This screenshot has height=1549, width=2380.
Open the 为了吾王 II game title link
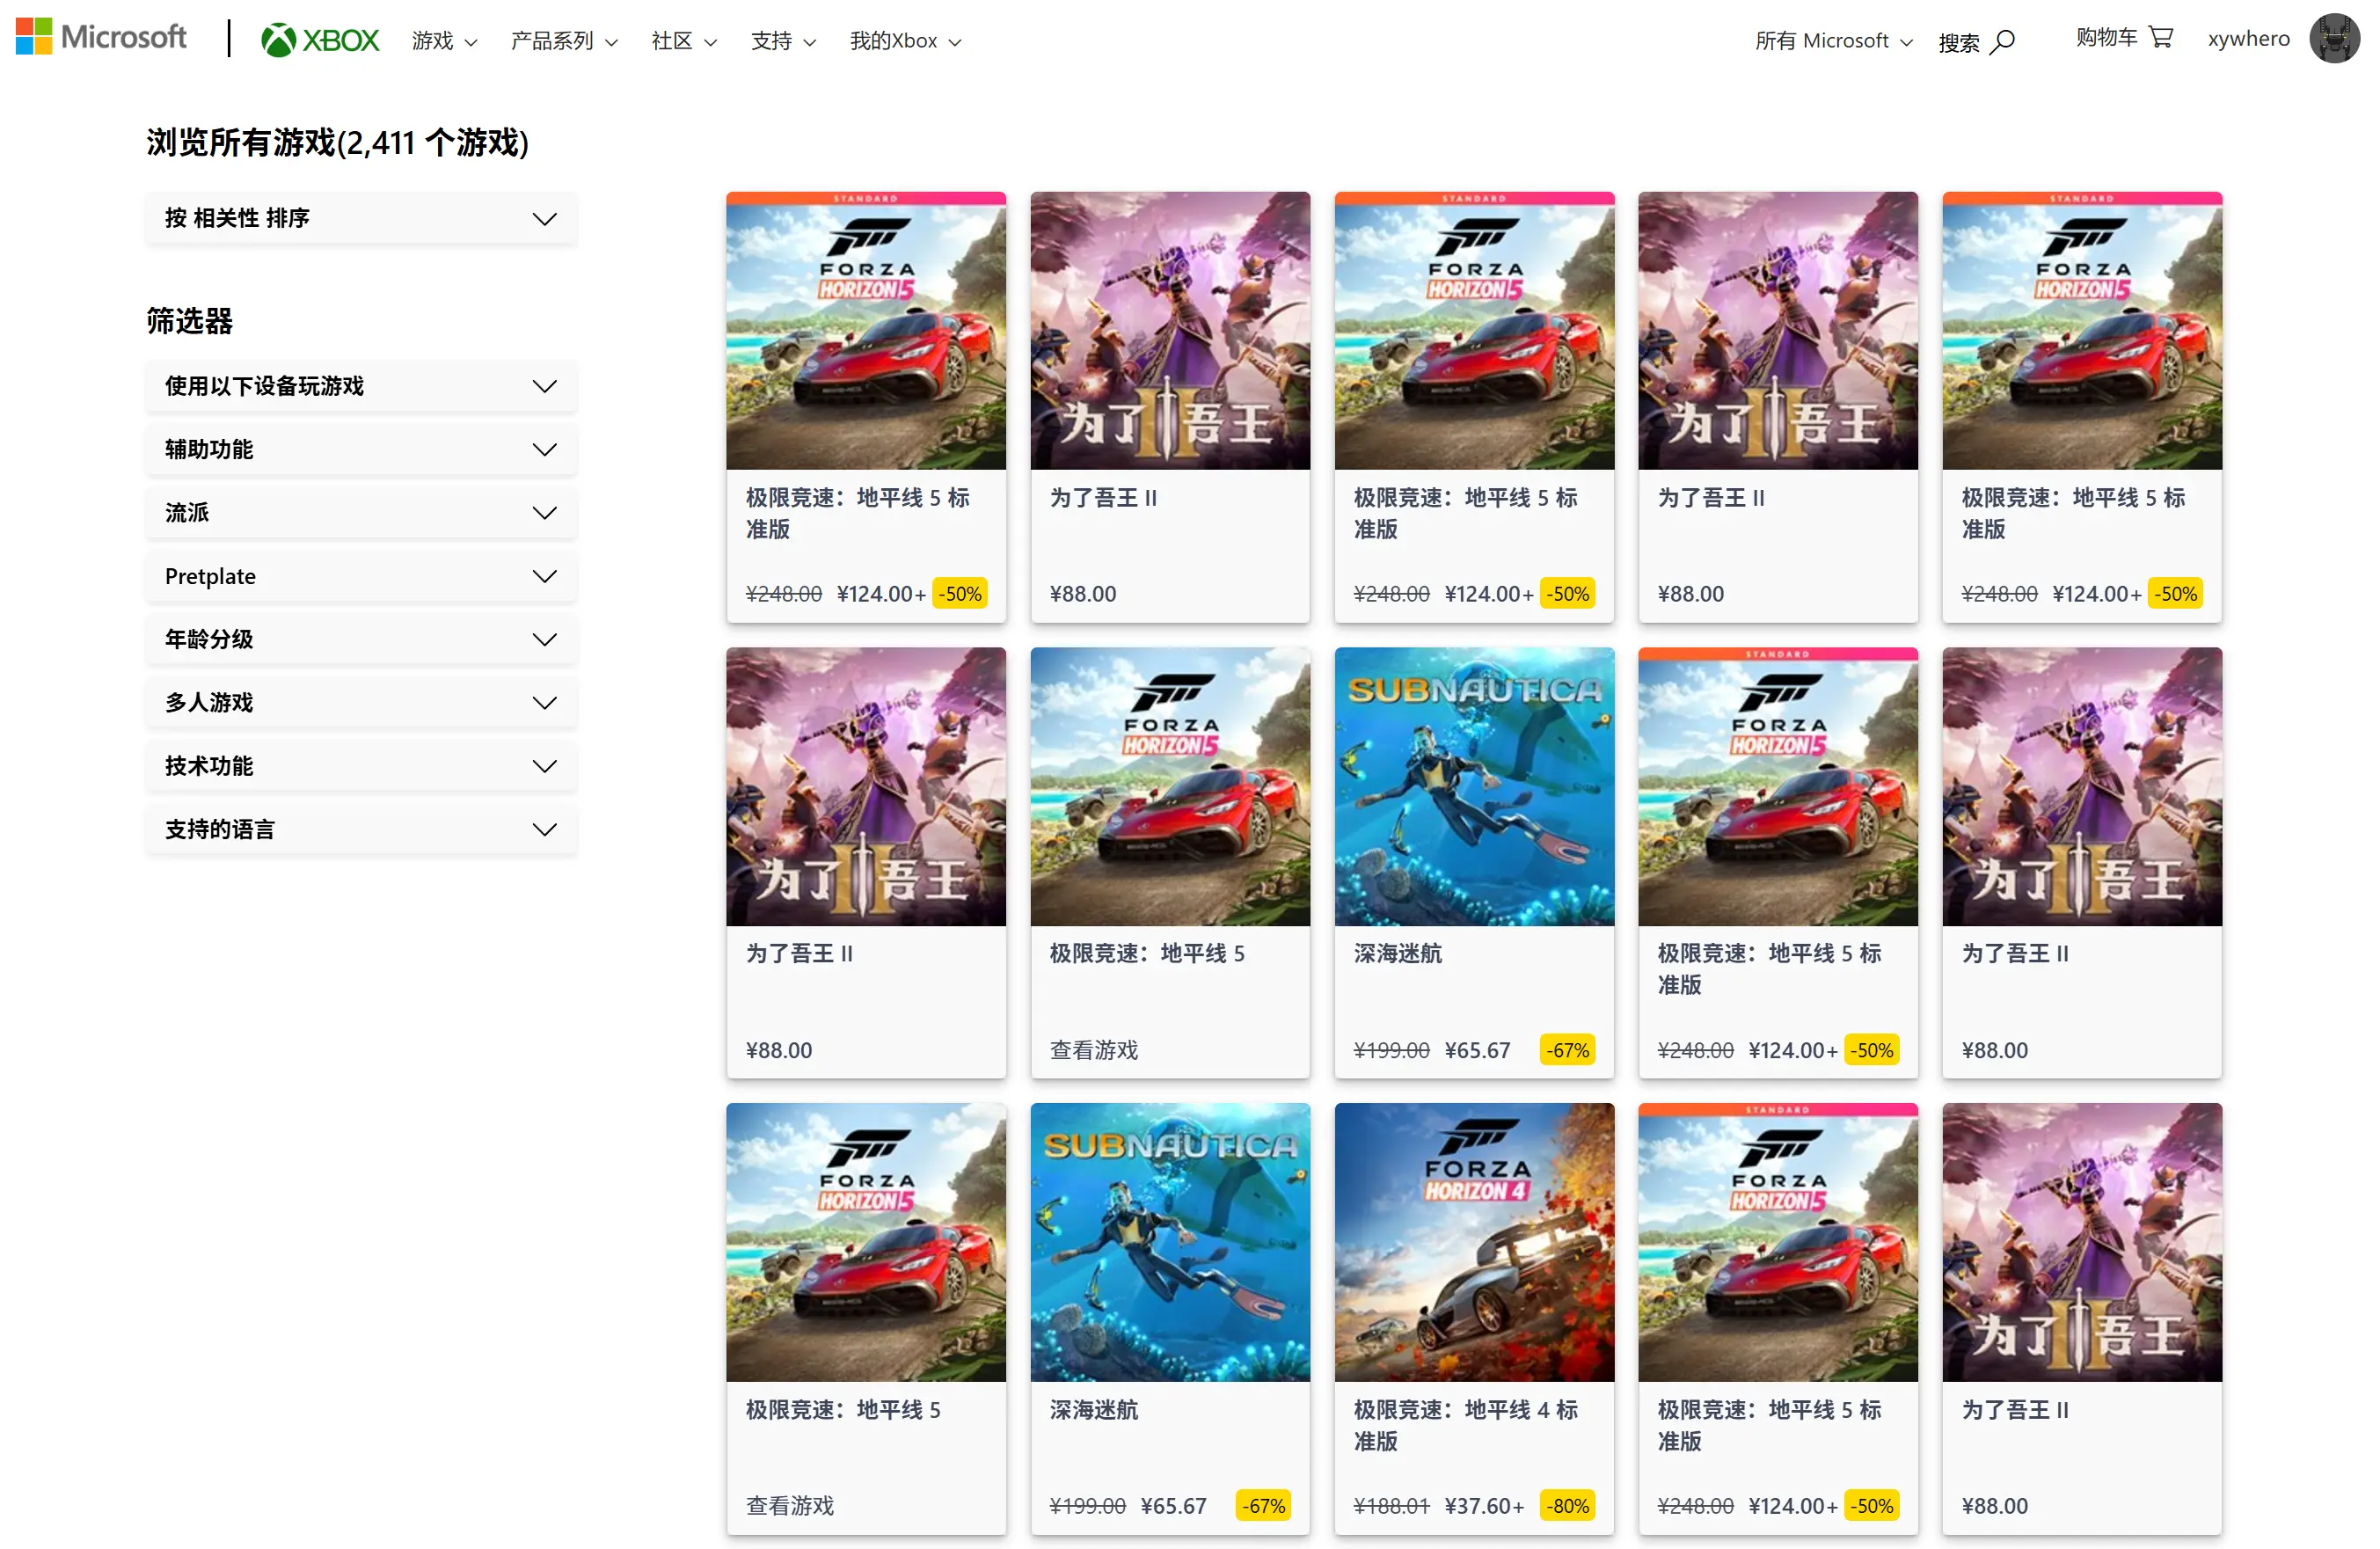point(1104,497)
